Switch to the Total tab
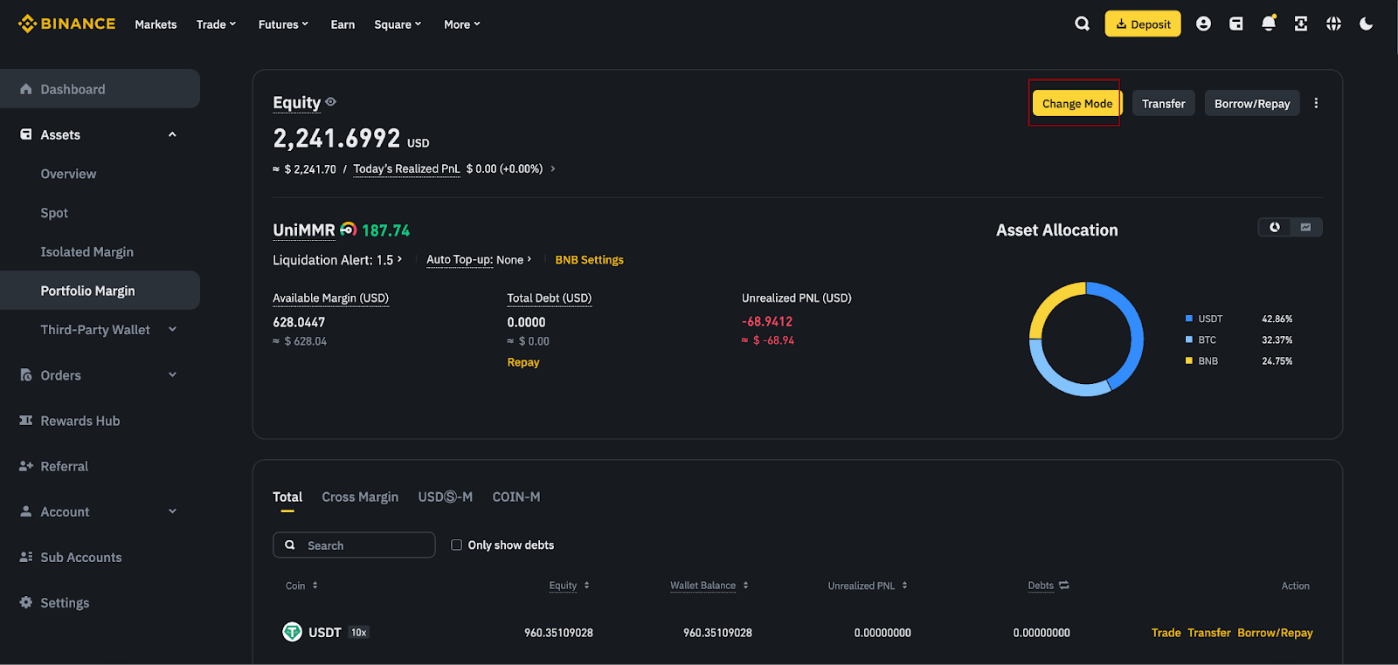 (x=287, y=497)
